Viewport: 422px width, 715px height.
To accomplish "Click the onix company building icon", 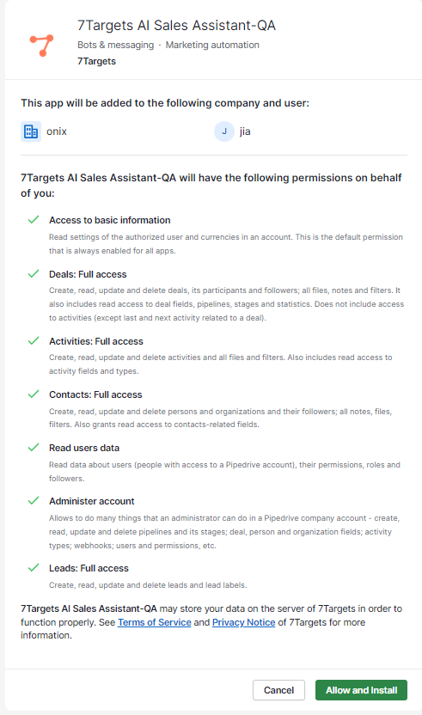I will tap(31, 131).
